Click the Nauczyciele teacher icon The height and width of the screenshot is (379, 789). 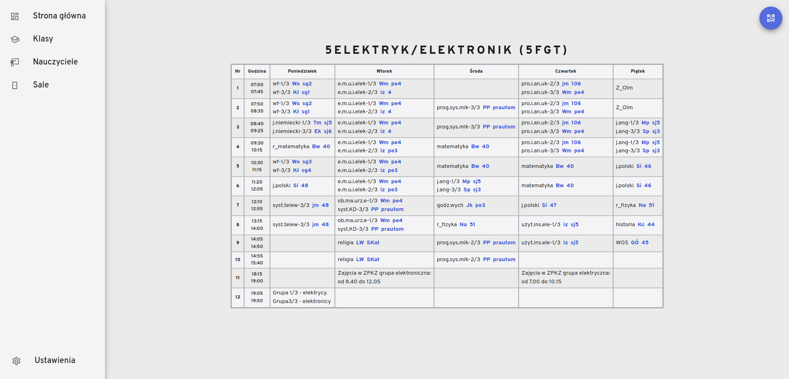(15, 62)
